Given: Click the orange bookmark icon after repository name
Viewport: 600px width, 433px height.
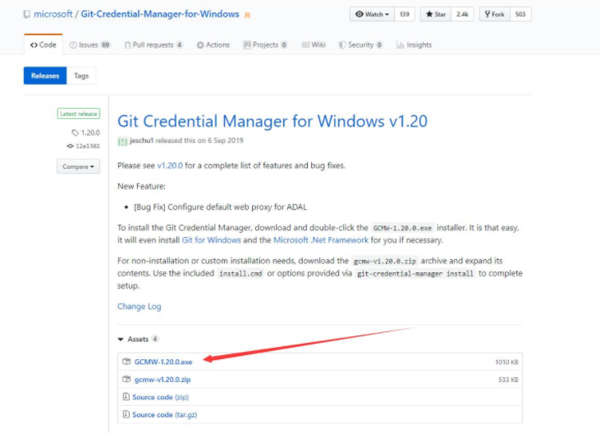Looking at the screenshot, I should pyautogui.click(x=248, y=16).
